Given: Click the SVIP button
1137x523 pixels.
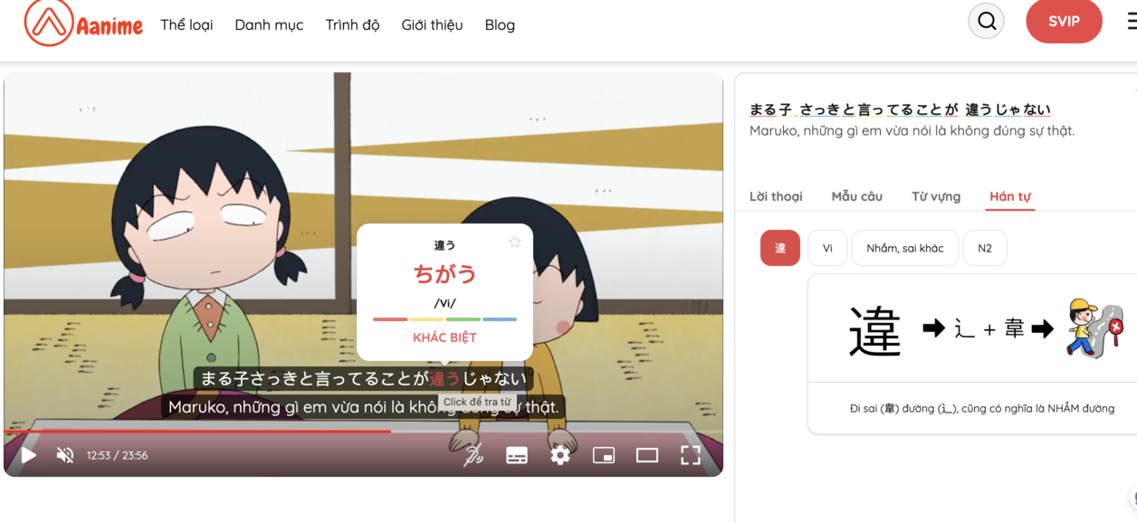Looking at the screenshot, I should [1064, 22].
